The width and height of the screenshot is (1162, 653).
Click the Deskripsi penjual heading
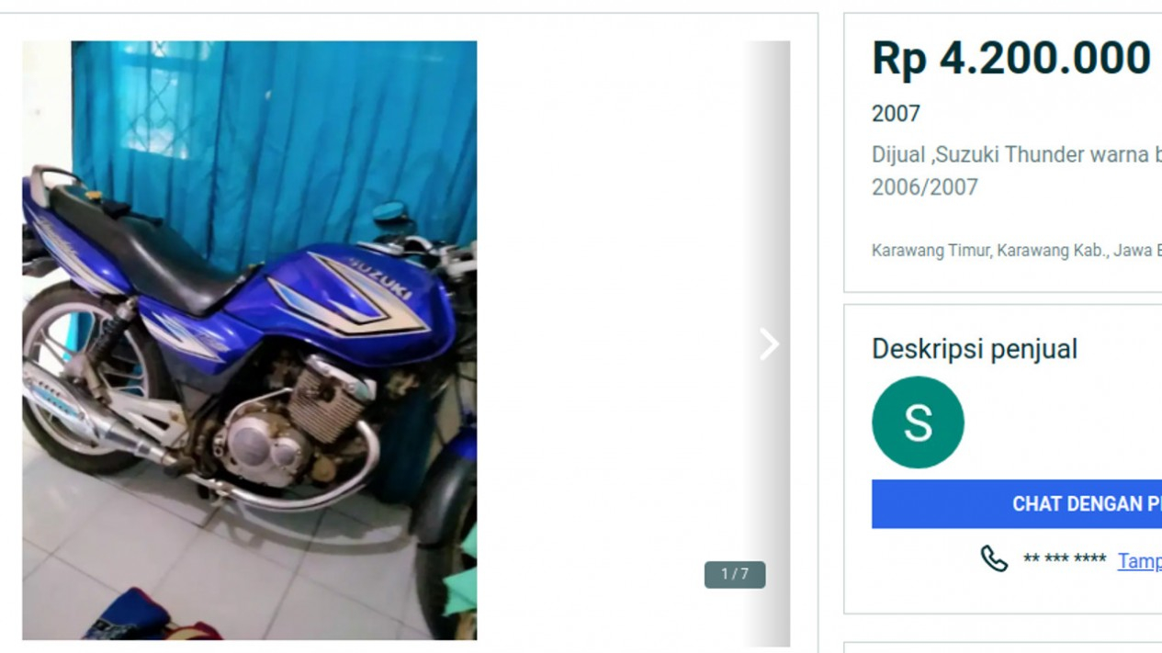point(974,349)
